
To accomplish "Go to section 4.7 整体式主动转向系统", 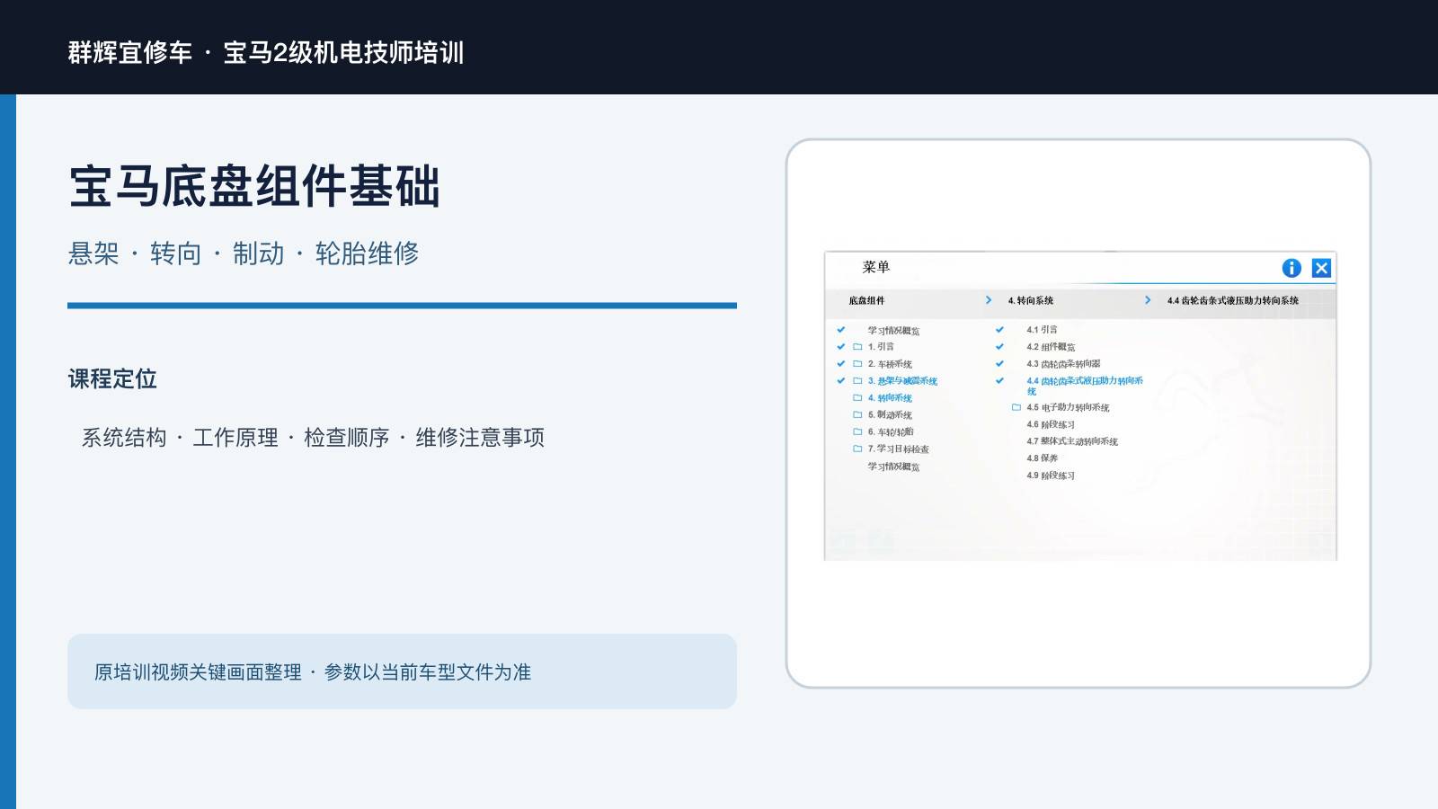I will (x=1072, y=441).
